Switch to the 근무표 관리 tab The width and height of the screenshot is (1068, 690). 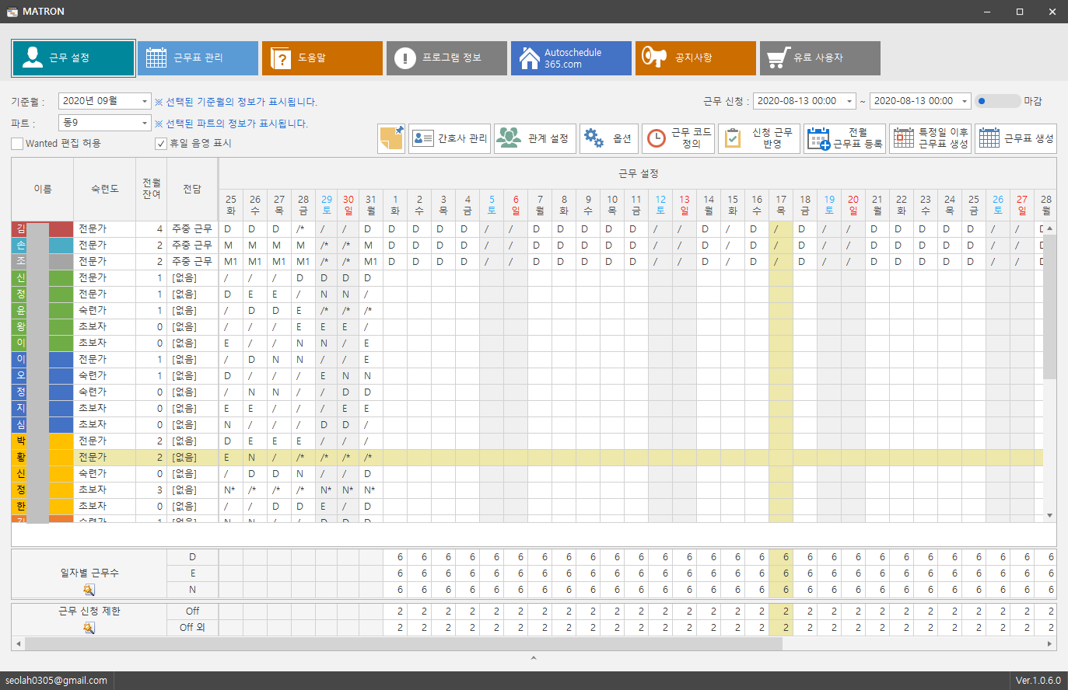click(198, 58)
